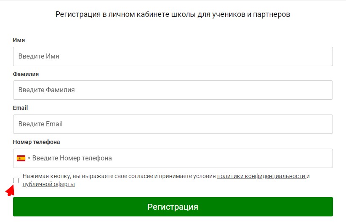Image resolution: width=346 pixels, height=224 pixels.
Task: Focus the Введите Имя input field
Action: tap(173, 56)
